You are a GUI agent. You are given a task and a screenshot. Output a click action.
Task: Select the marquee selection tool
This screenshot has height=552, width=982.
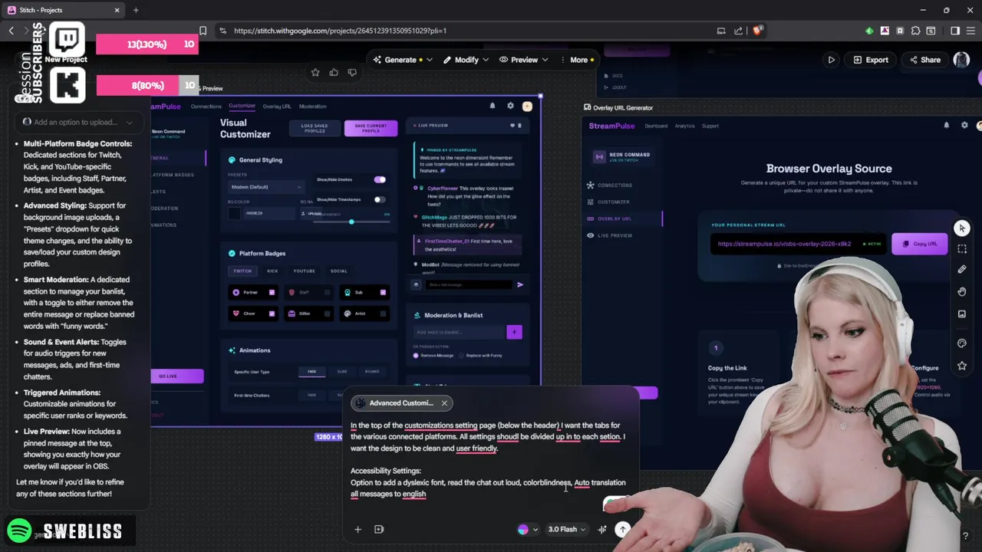click(x=962, y=248)
